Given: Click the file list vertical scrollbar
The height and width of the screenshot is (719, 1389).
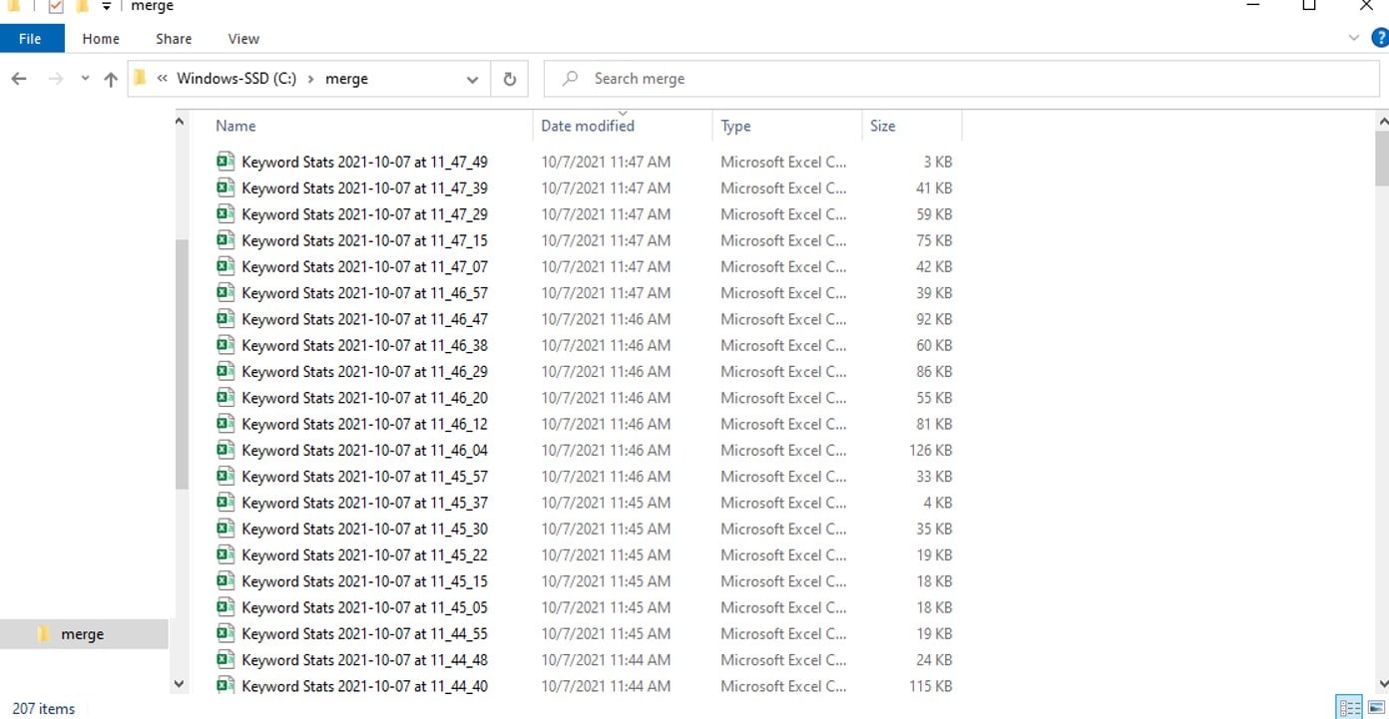Looking at the screenshot, I should [1381, 160].
